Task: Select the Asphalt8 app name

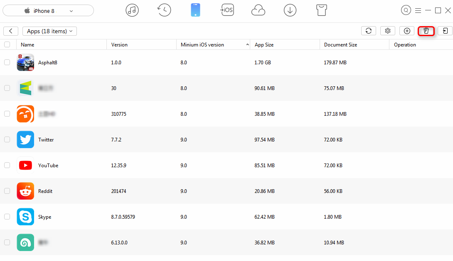Action: coord(48,63)
